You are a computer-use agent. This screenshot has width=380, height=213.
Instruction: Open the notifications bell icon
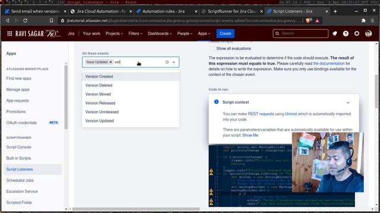335,34
